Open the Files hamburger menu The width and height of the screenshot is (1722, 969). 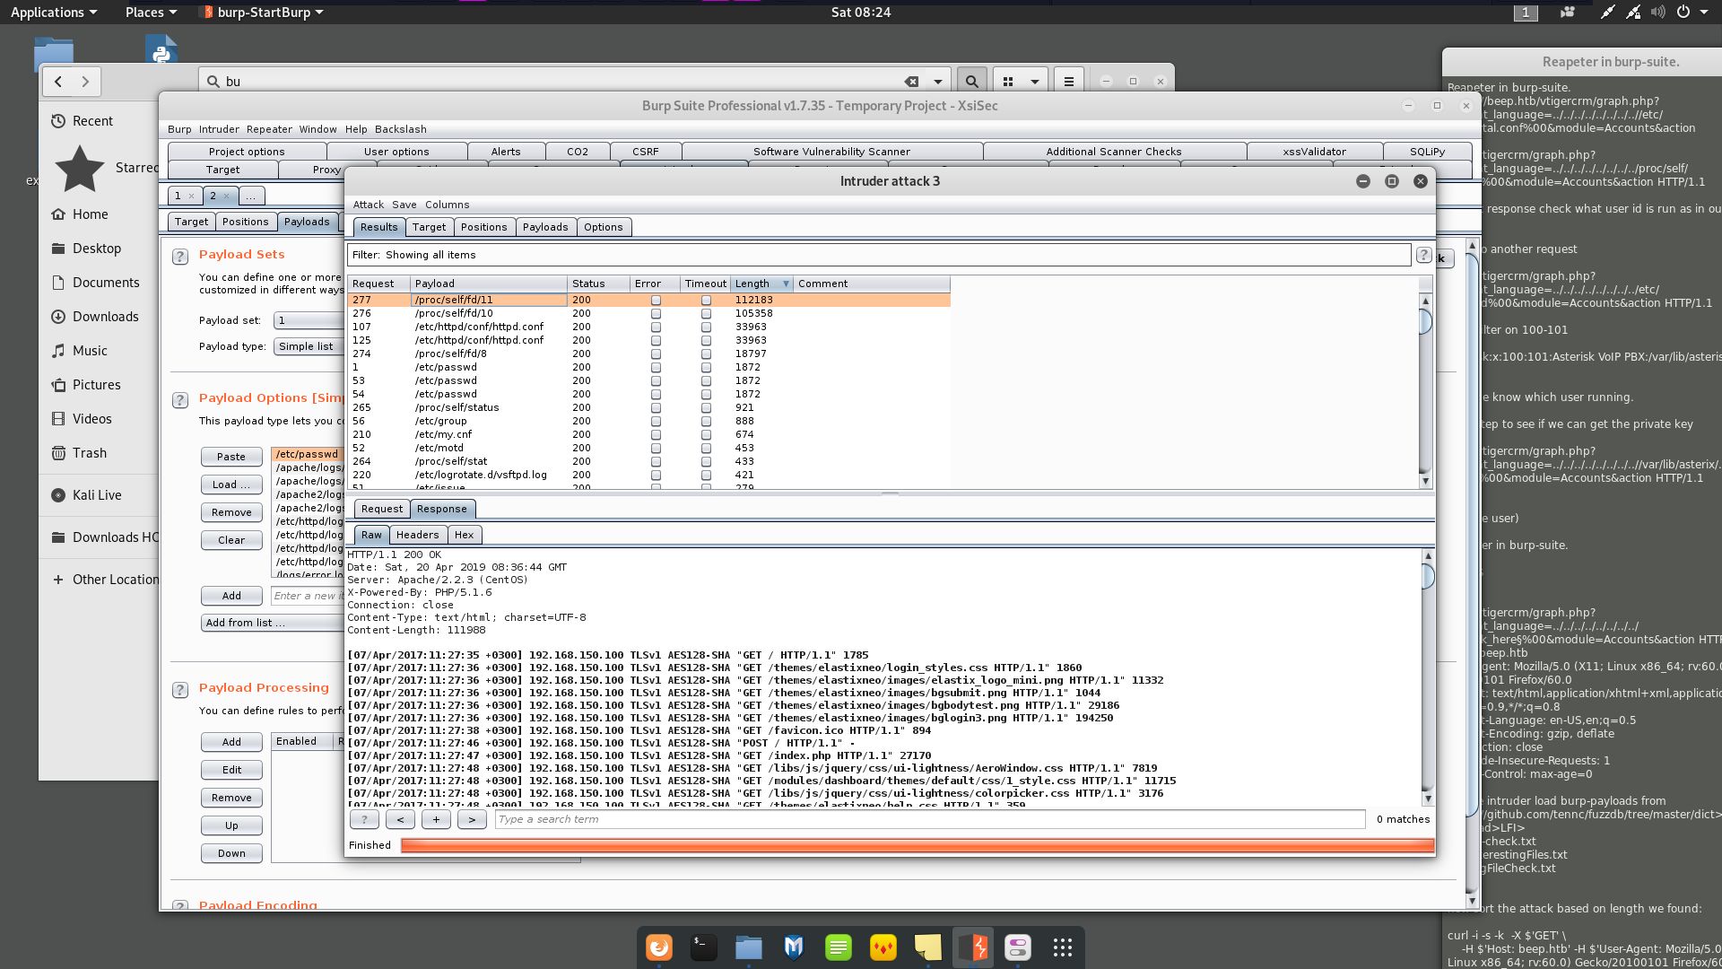[x=1068, y=82]
